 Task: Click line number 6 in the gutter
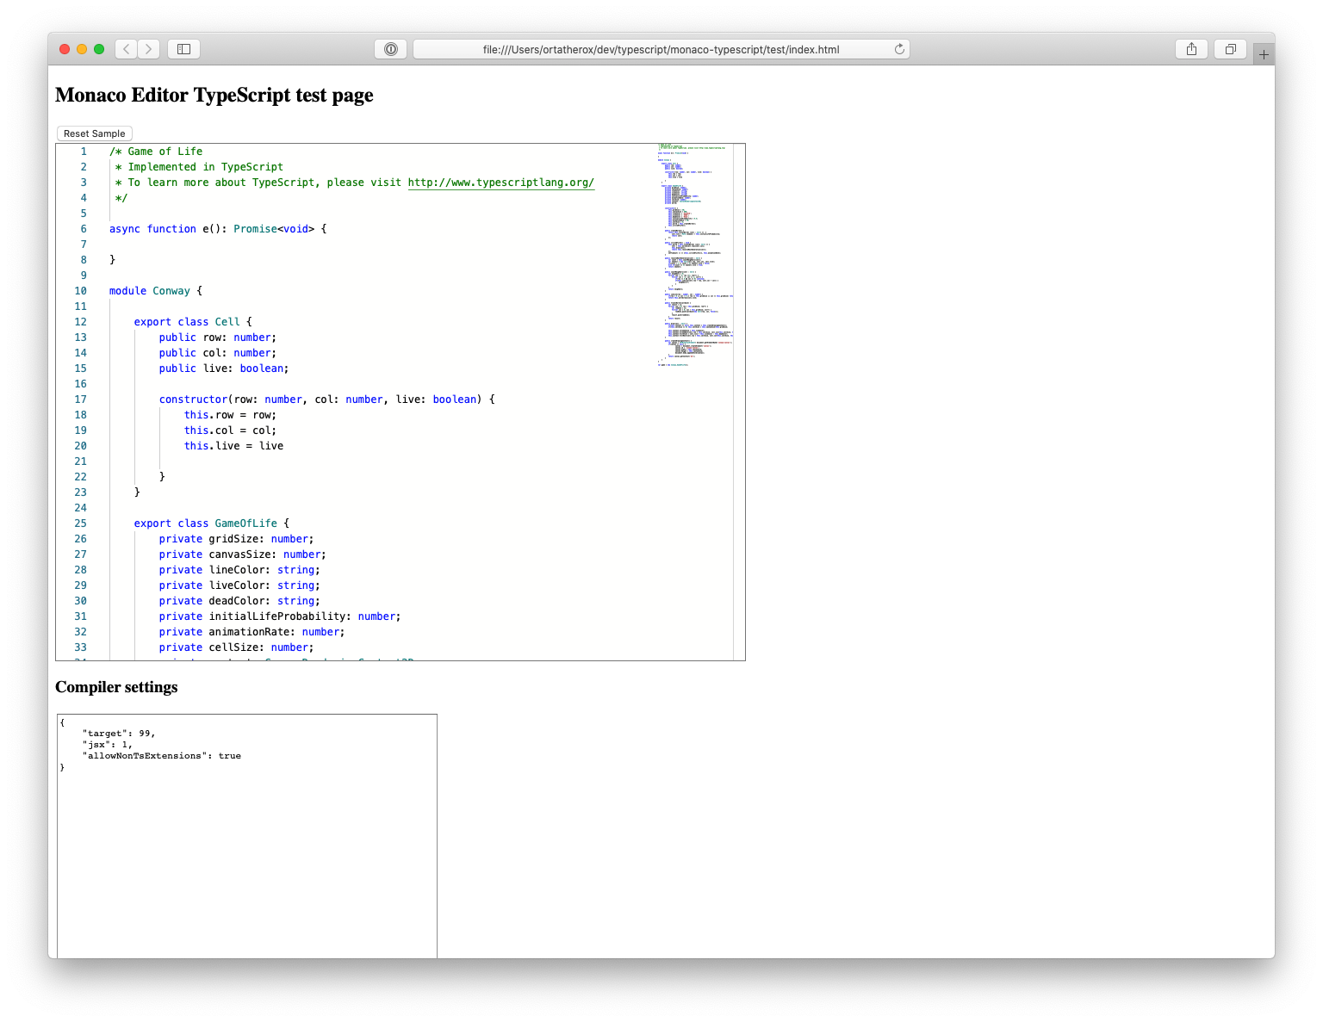[84, 229]
